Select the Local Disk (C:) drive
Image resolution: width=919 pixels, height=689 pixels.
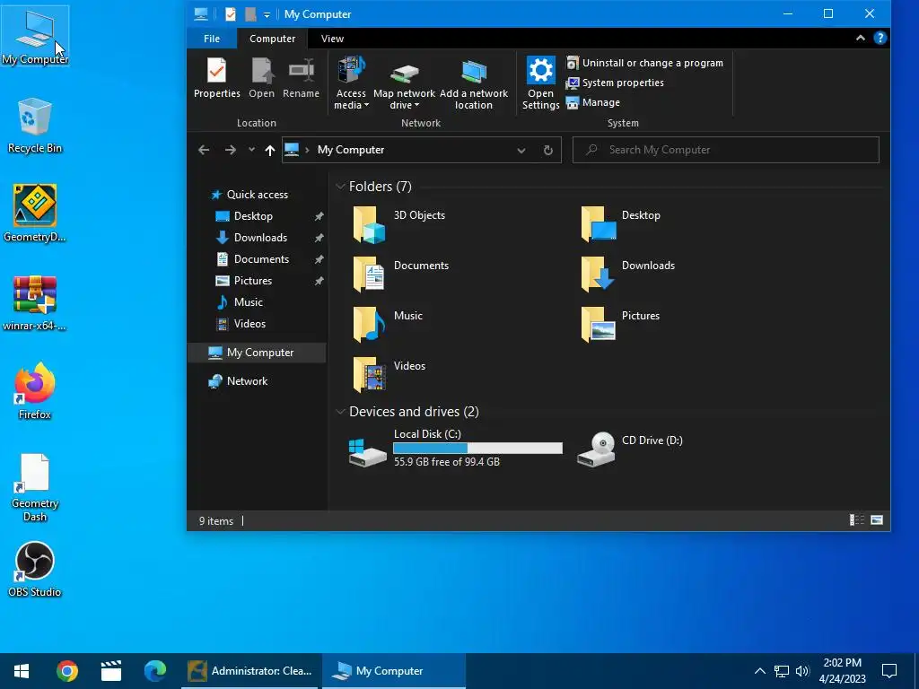tap(455, 449)
